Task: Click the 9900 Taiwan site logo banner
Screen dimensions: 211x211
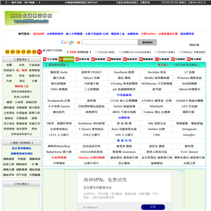Action: pos(32,18)
